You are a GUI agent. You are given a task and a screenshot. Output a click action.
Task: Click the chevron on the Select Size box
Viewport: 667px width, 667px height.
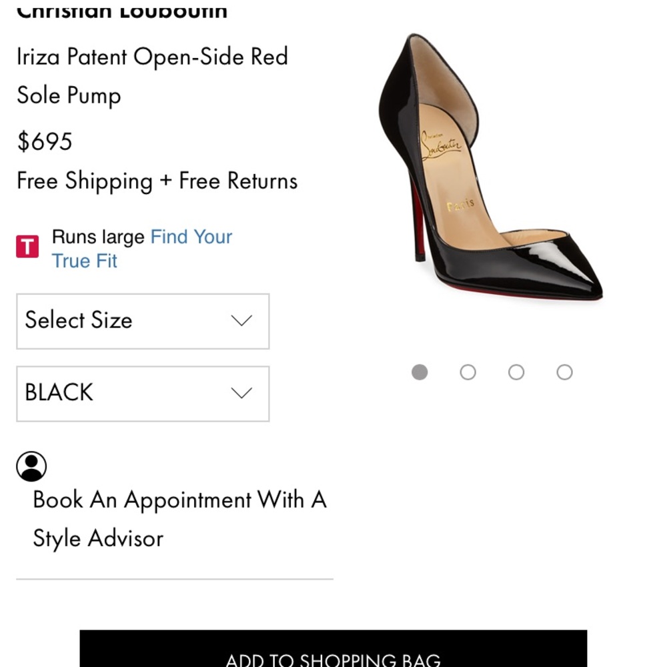pos(241,321)
